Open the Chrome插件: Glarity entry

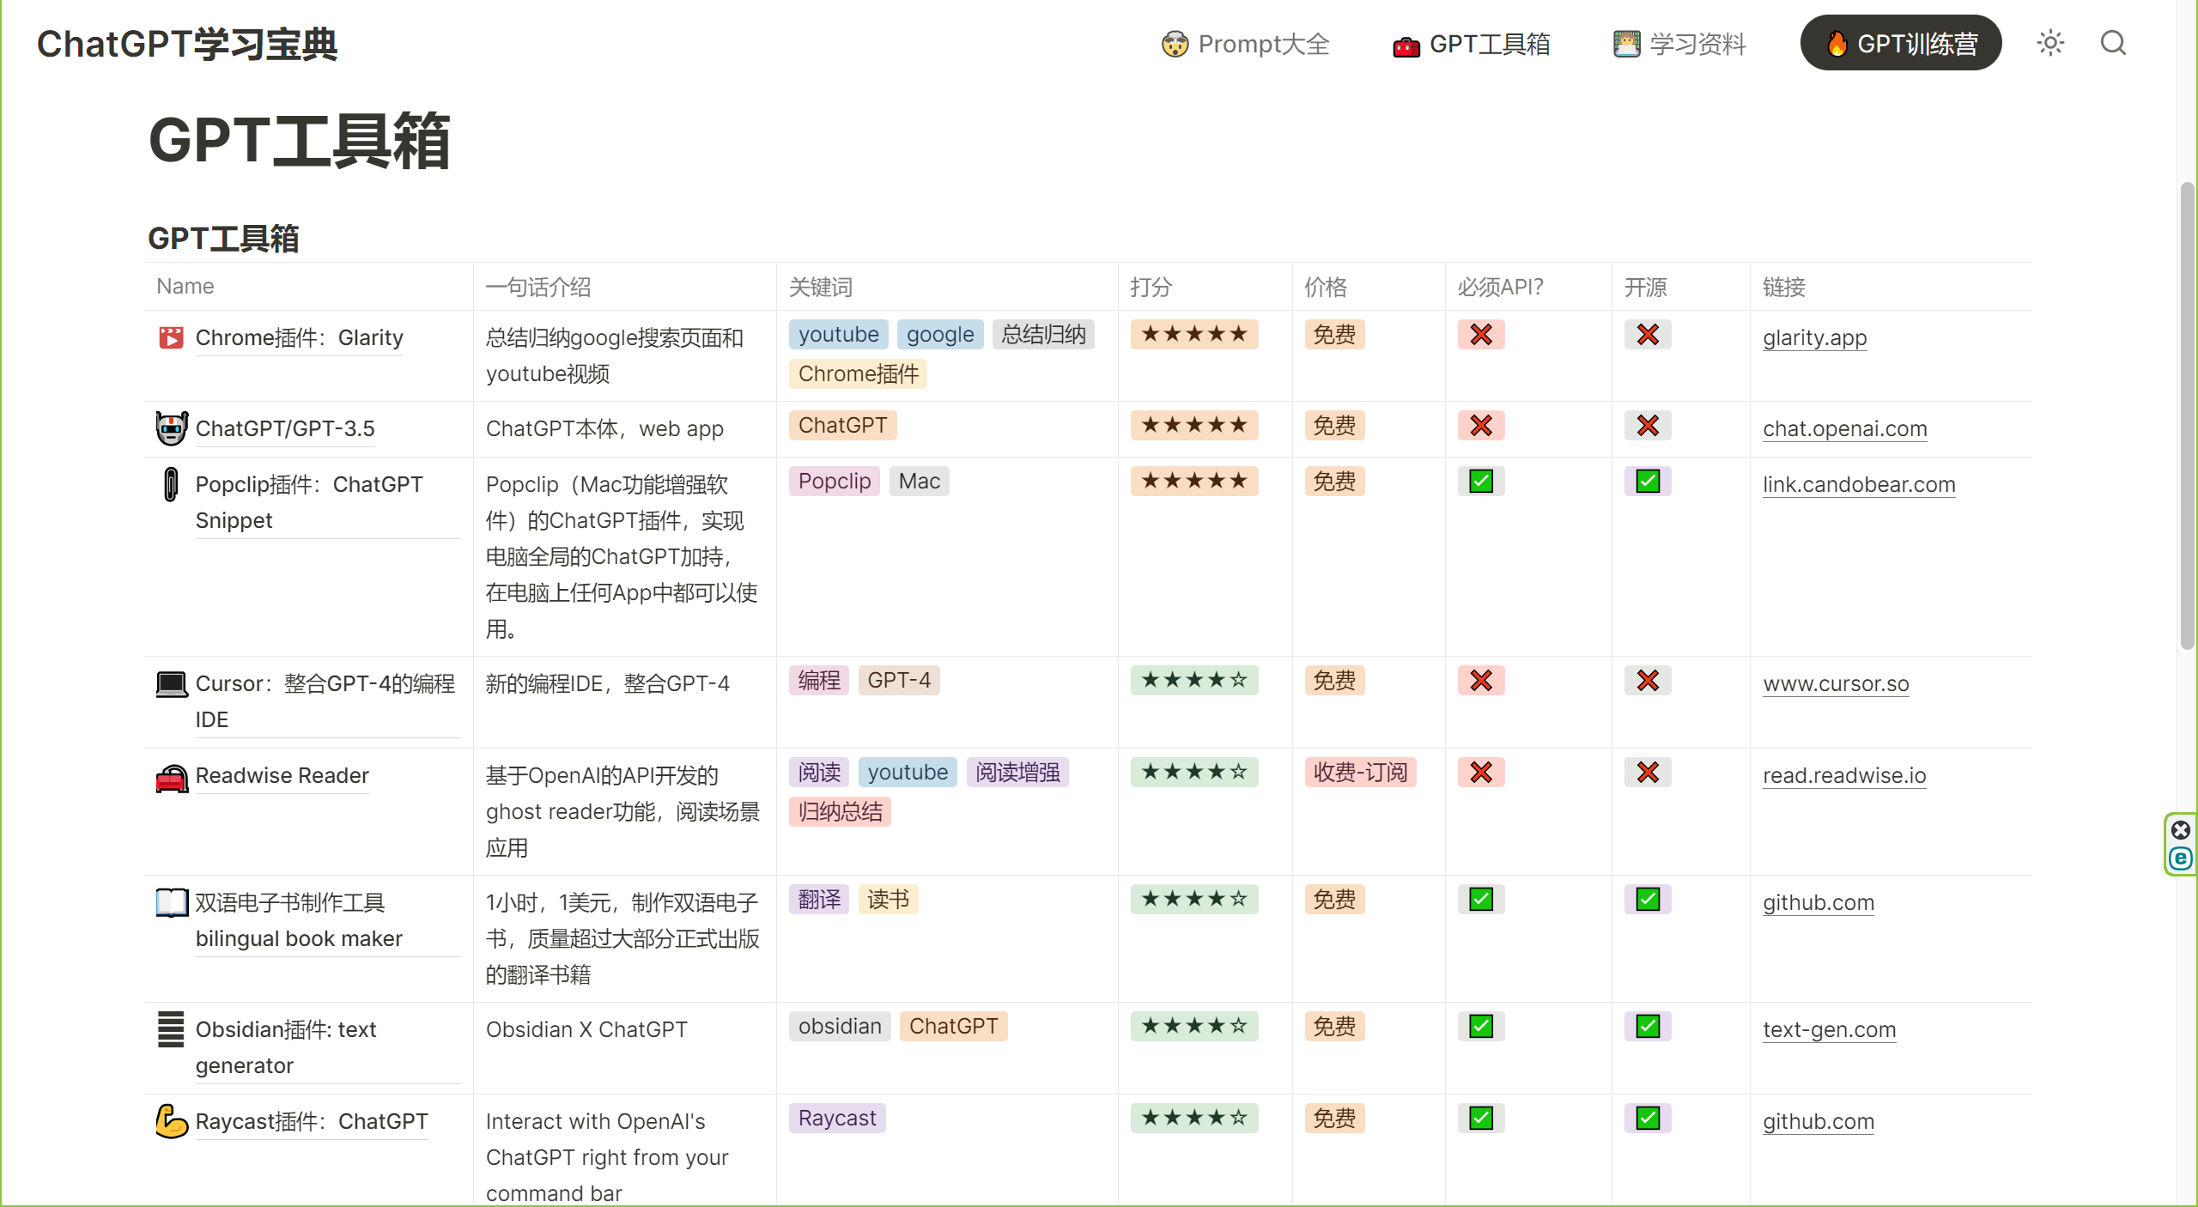[299, 337]
